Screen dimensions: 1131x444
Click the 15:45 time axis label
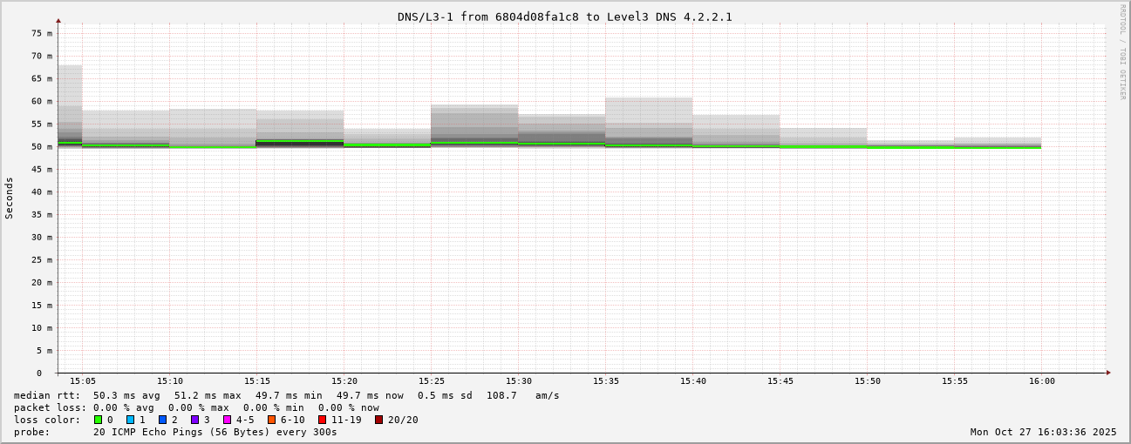tap(780, 381)
